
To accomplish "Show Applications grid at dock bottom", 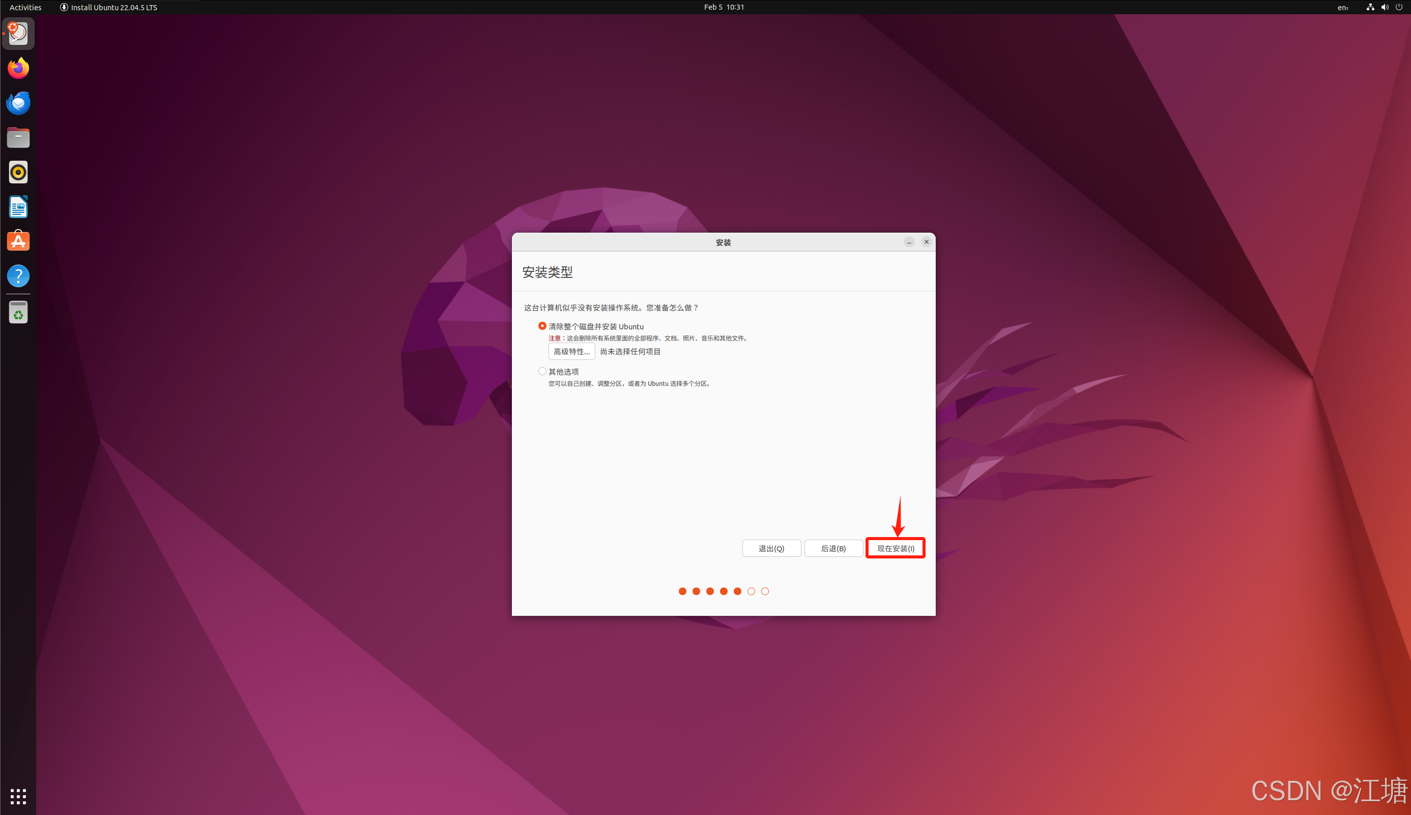I will coord(18,796).
